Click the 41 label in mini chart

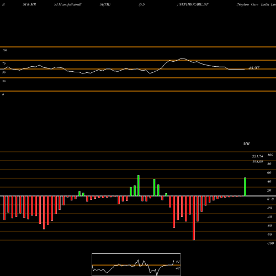178,262
